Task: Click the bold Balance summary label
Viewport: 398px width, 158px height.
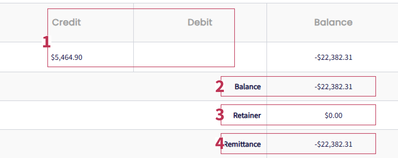Action: pos(248,87)
